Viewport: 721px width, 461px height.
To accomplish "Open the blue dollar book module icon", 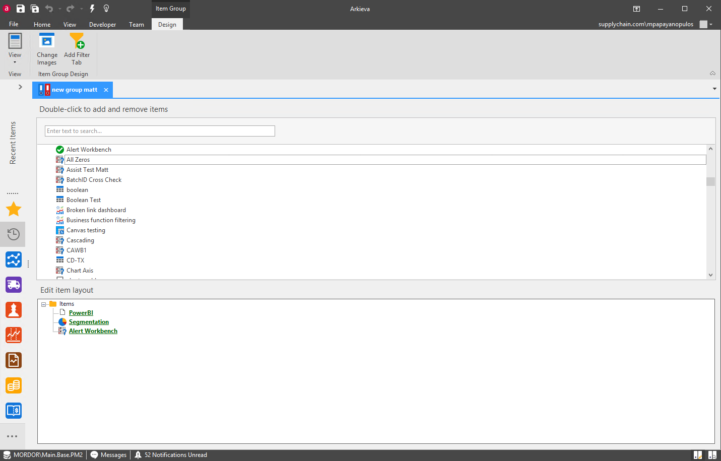I will click(14, 411).
